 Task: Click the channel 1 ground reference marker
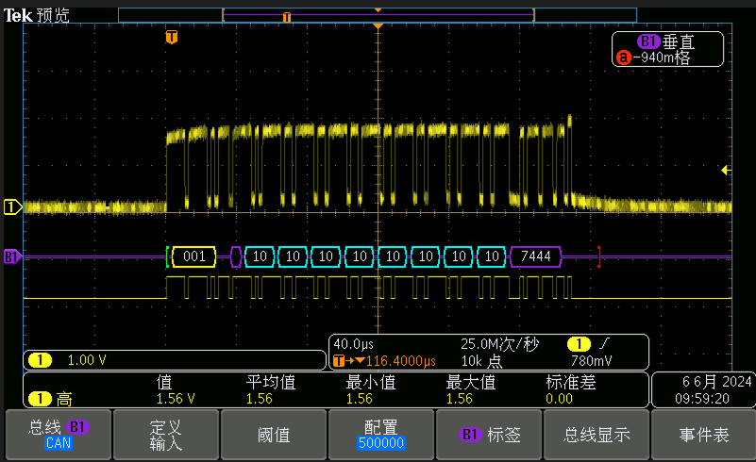pyautogui.click(x=12, y=207)
